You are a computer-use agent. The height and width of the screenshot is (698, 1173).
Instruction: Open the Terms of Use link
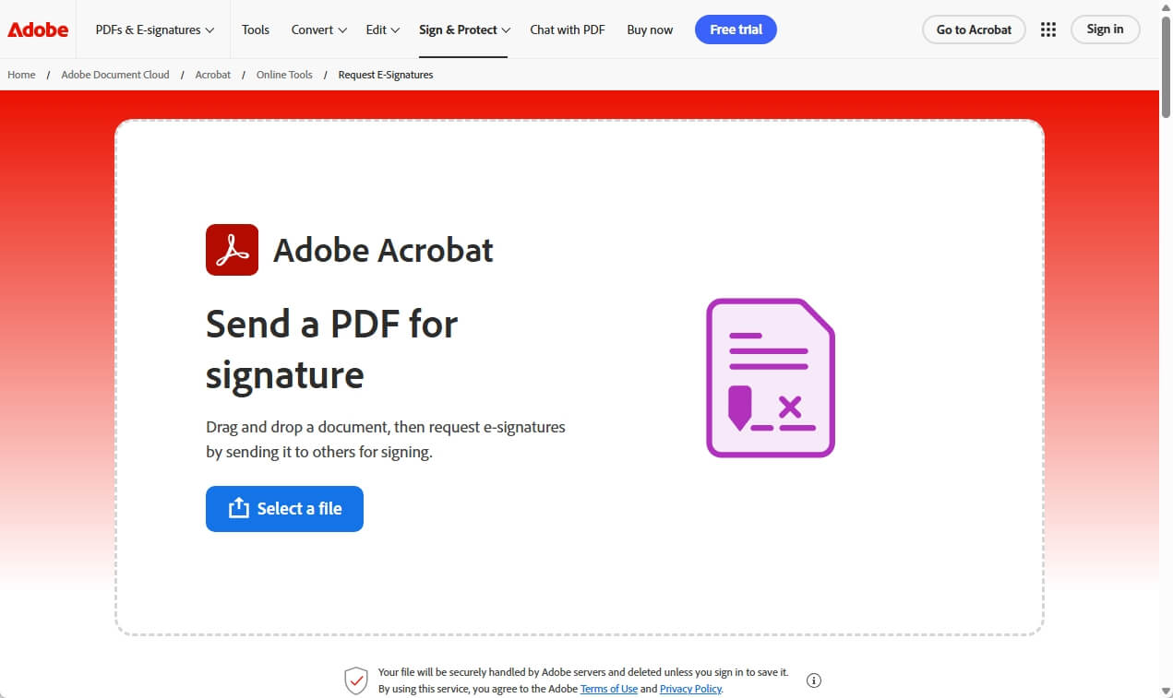[609, 689]
